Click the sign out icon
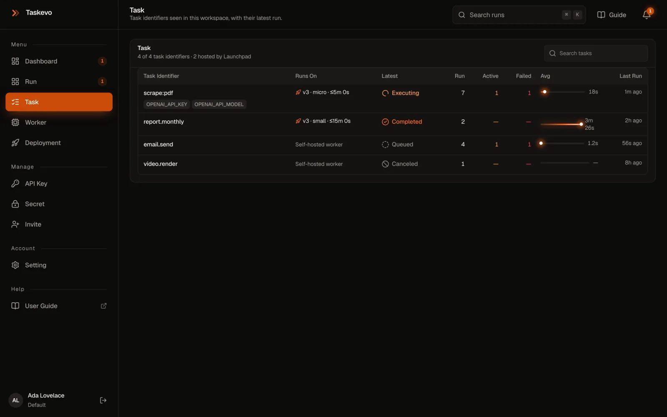Viewport: 667px width, 417px height. [x=103, y=400]
